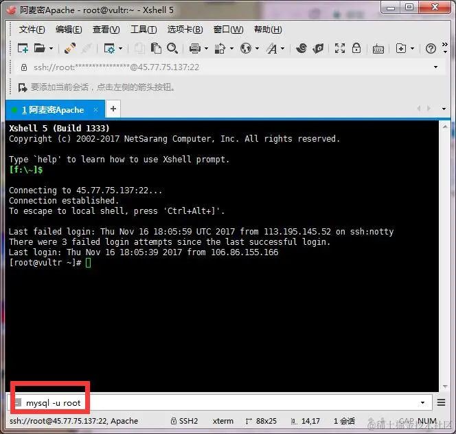Click the compose bar target icon
Image resolution: width=456 pixels, height=434 pixels.
coord(18,402)
